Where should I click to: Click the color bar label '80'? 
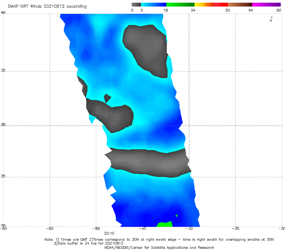click(279, 10)
